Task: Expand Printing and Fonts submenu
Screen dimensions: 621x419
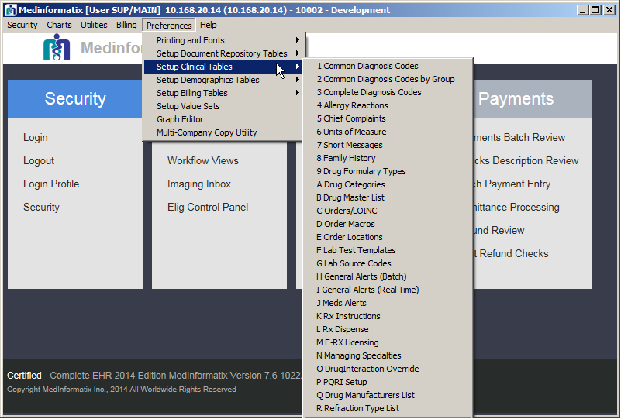Action: tap(224, 40)
